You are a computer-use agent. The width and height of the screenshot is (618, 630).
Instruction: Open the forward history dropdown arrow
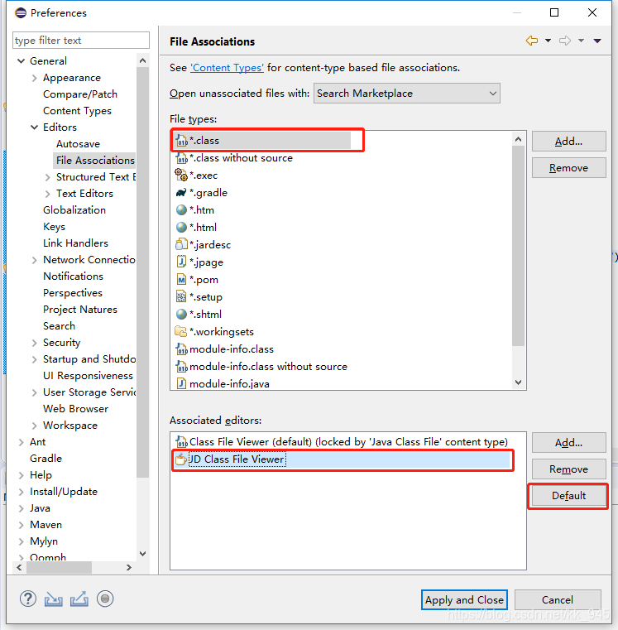[x=581, y=41]
